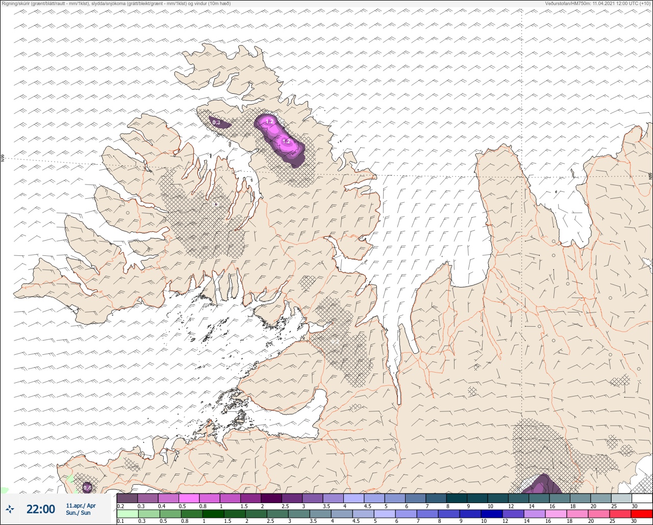Pick the dark purple upper swatch labeled 2

[271, 498]
